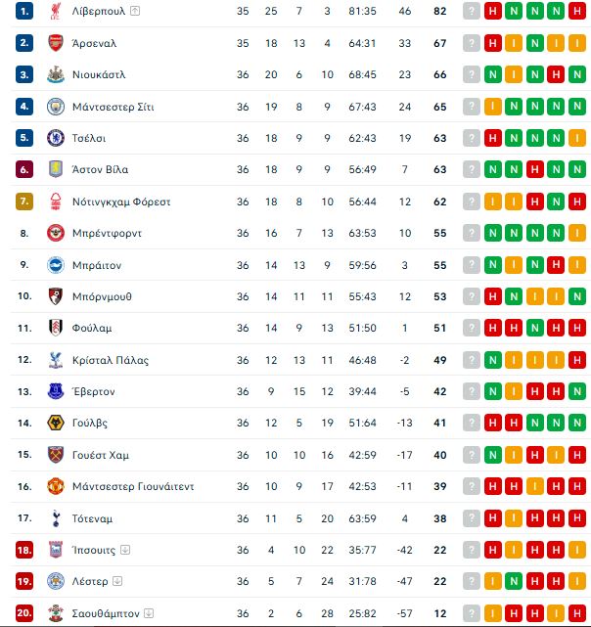Click Liverpool's gray upcoming match badge
Viewport: 591px width, 627px height.
click(x=472, y=11)
